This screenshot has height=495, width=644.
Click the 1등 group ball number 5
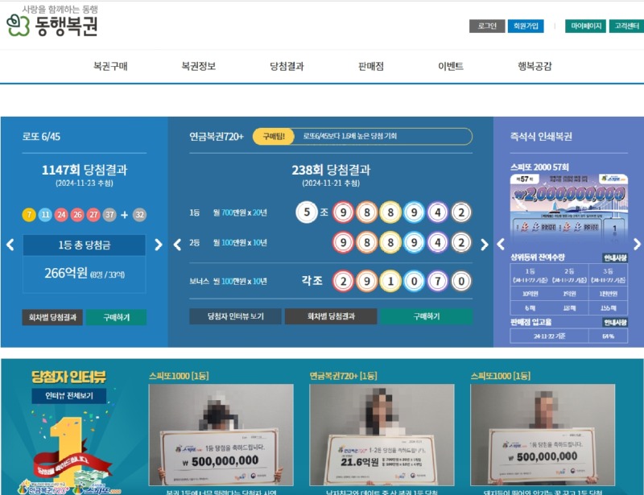307,212
